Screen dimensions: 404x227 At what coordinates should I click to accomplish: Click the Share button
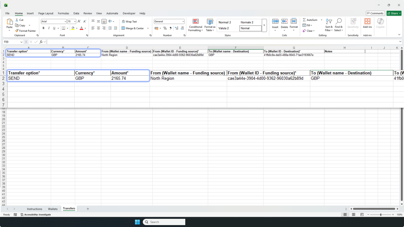coord(394,13)
